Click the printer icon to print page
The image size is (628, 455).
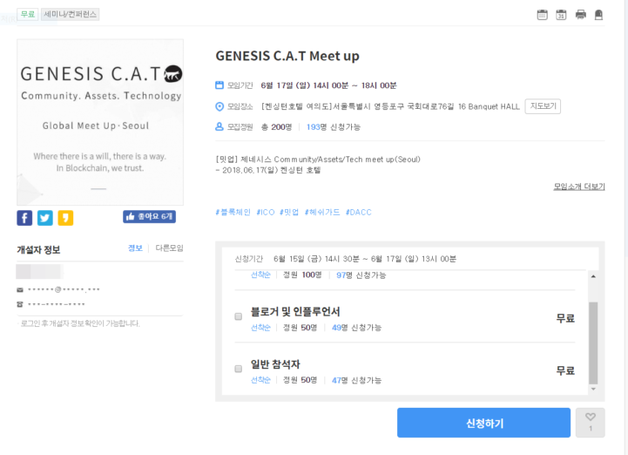580,15
